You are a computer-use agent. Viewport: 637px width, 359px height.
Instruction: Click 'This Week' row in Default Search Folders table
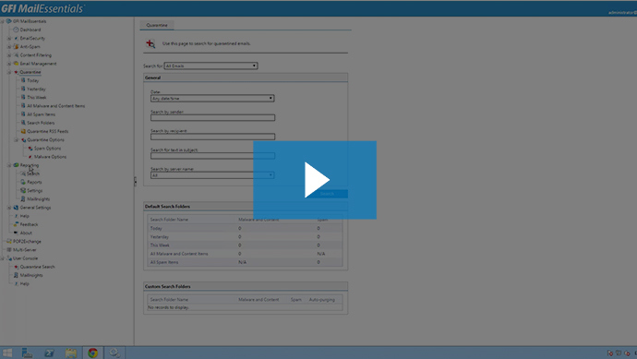point(245,245)
